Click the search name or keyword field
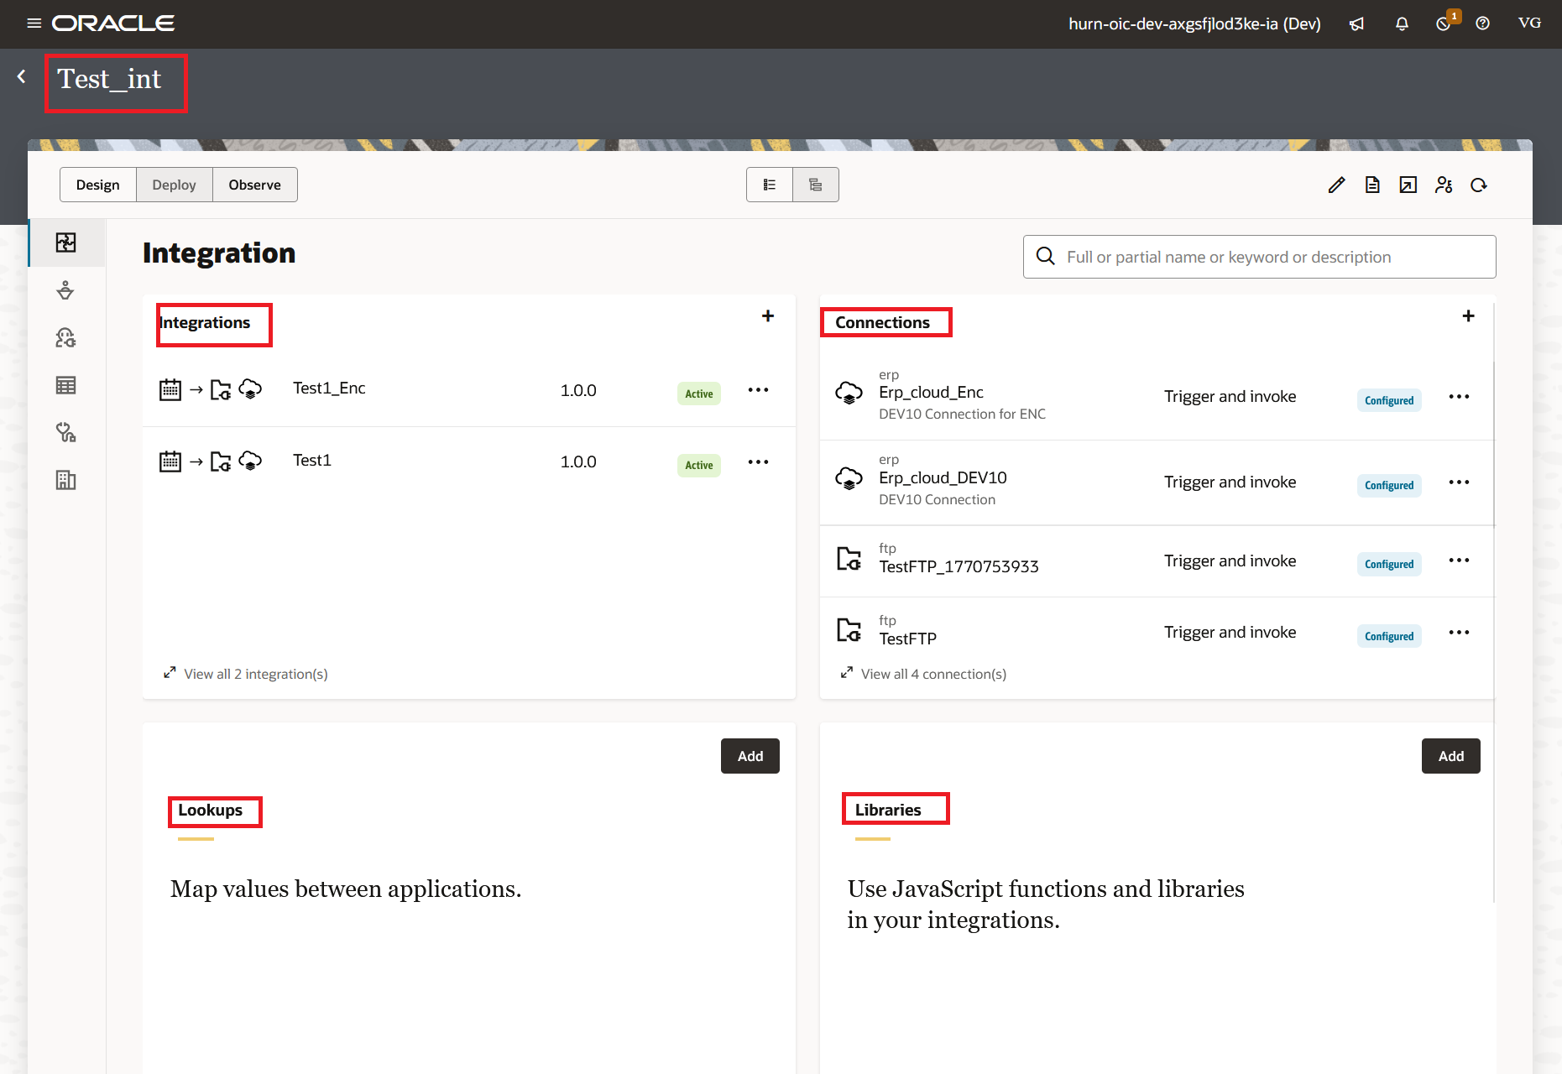This screenshot has height=1074, width=1562. (1259, 257)
